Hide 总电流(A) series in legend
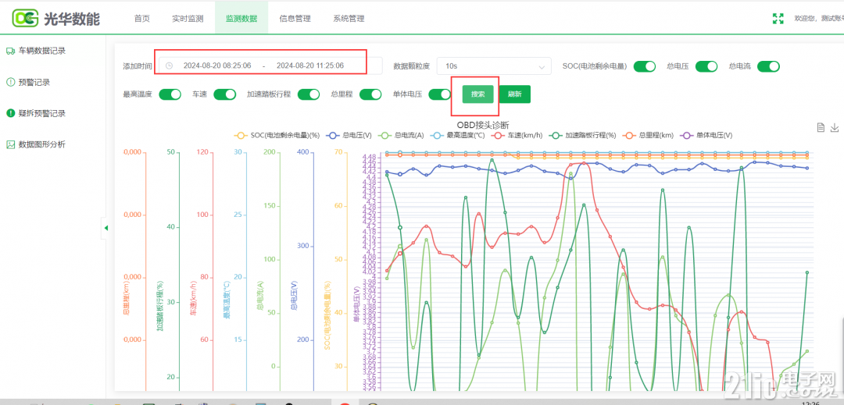This screenshot has height=405, width=844. point(402,135)
